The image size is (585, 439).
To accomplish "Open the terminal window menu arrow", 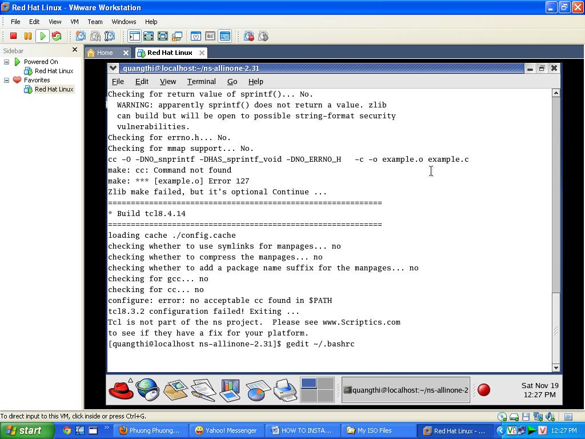I will pos(113,68).
